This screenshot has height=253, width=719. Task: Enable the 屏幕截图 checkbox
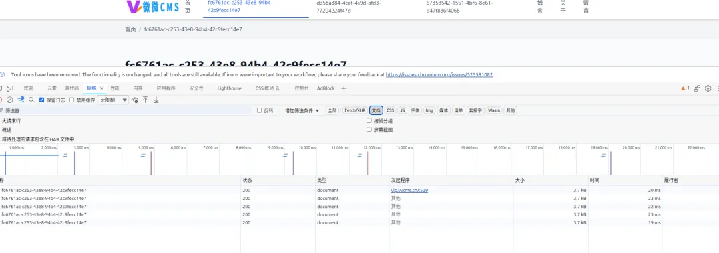pyautogui.click(x=369, y=130)
